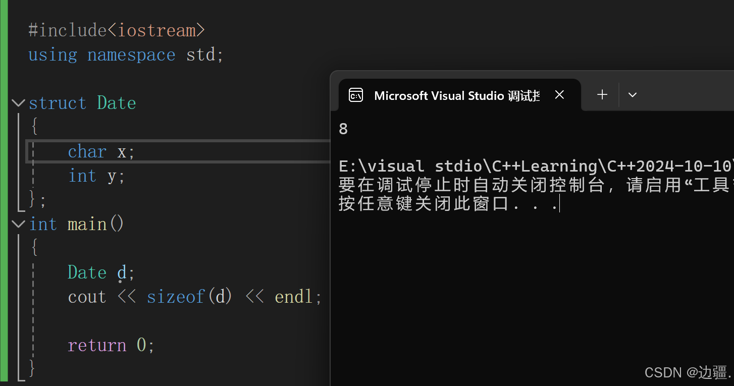Image resolution: width=734 pixels, height=386 pixels.
Task: Click the 'return 0;' statement
Action: (x=111, y=345)
